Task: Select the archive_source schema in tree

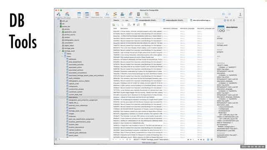Action: (70, 35)
